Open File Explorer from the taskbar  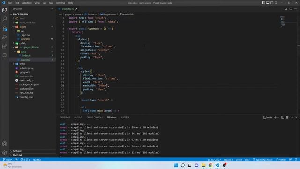point(203,165)
